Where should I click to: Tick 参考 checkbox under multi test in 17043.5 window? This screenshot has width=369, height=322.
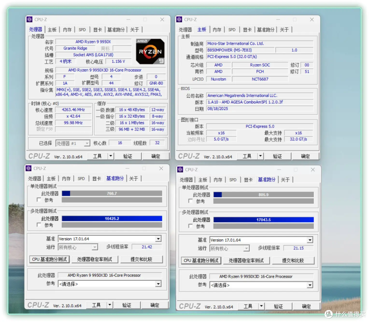pyautogui.click(x=190, y=226)
